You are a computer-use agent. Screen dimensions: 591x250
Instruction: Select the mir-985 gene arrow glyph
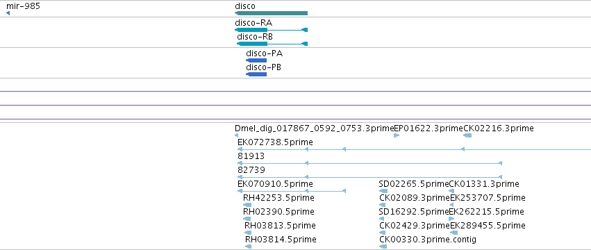8,13
